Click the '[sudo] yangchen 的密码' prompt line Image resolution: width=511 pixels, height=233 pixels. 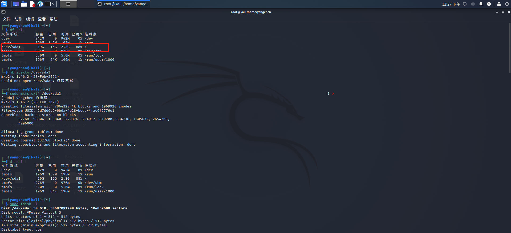(26, 98)
